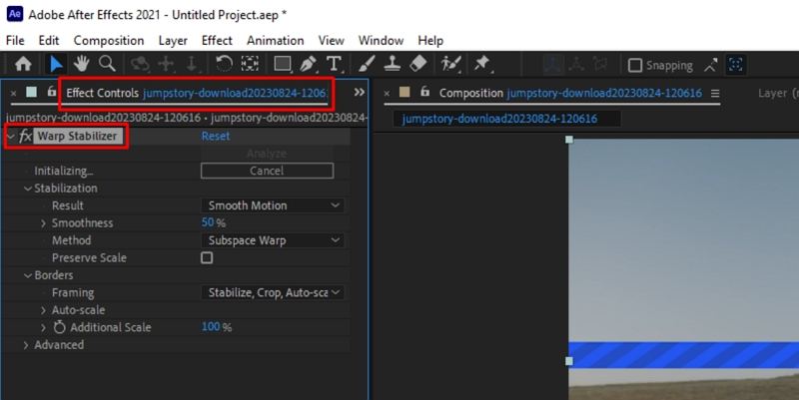This screenshot has width=799, height=400.
Task: Click the Additional Scale stopwatch
Action: click(x=60, y=327)
